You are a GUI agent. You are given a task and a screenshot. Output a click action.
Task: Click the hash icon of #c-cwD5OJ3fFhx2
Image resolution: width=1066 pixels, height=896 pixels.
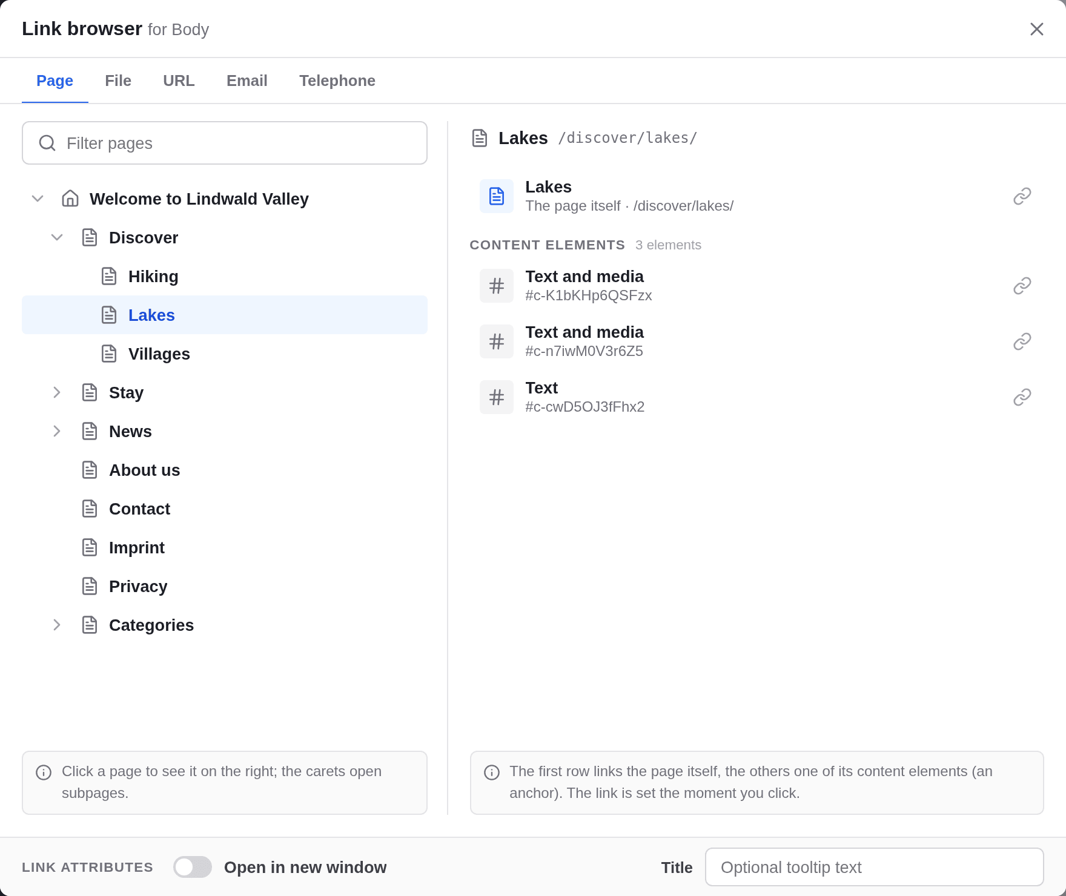497,397
